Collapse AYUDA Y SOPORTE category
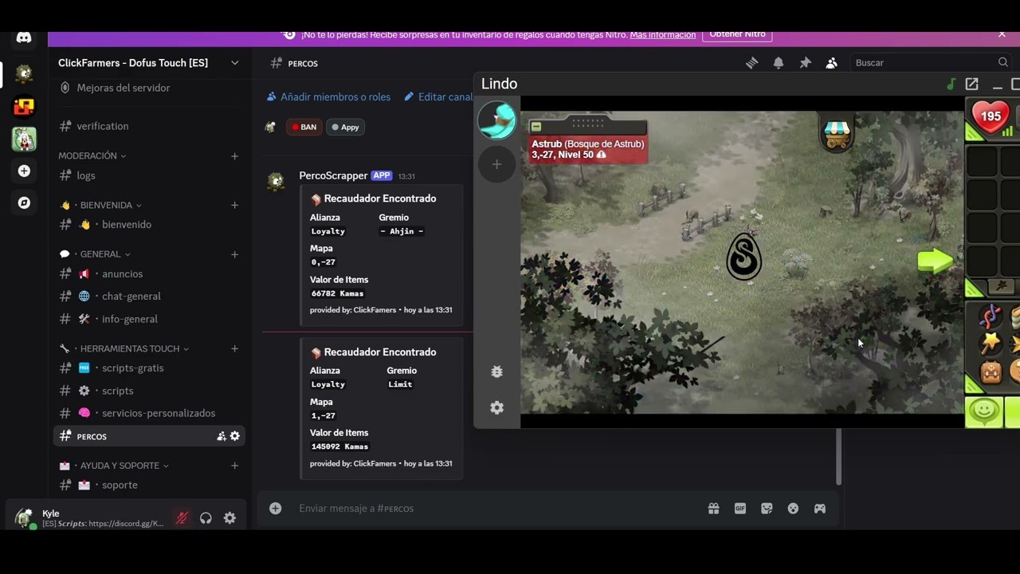Image resolution: width=1020 pixels, height=574 pixels. pyautogui.click(x=113, y=466)
